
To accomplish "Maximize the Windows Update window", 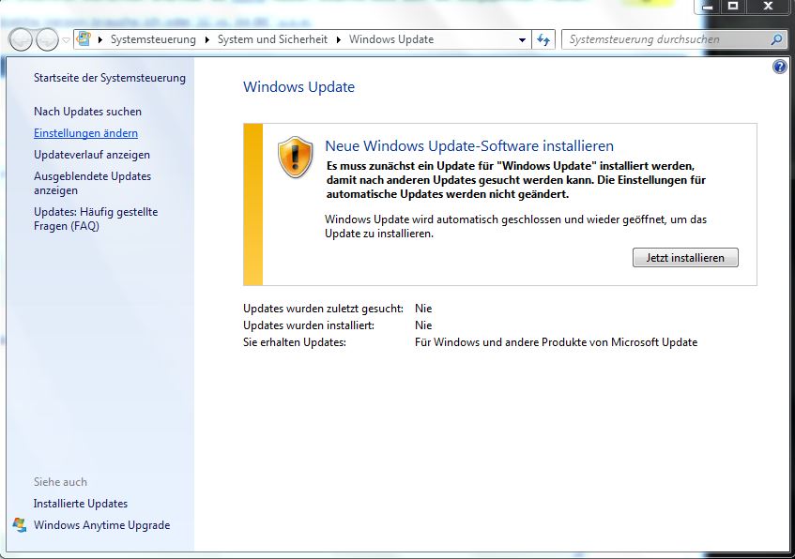I will pyautogui.click(x=733, y=7).
